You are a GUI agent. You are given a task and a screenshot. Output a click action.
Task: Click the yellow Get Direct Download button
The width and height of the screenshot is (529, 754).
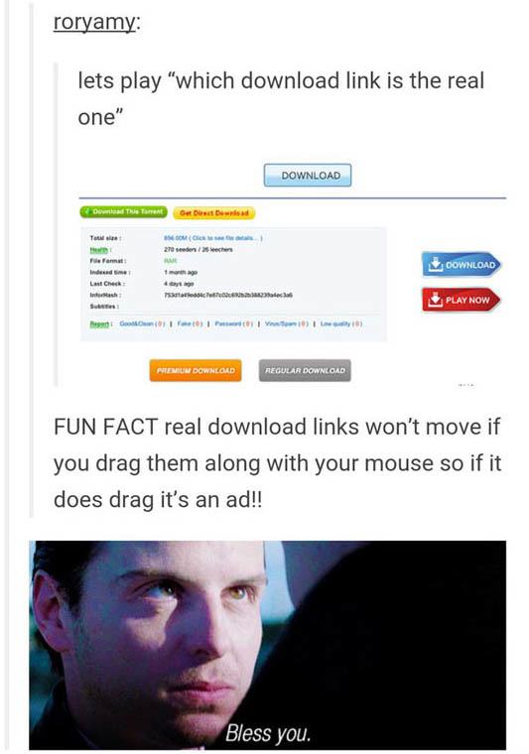[214, 213]
